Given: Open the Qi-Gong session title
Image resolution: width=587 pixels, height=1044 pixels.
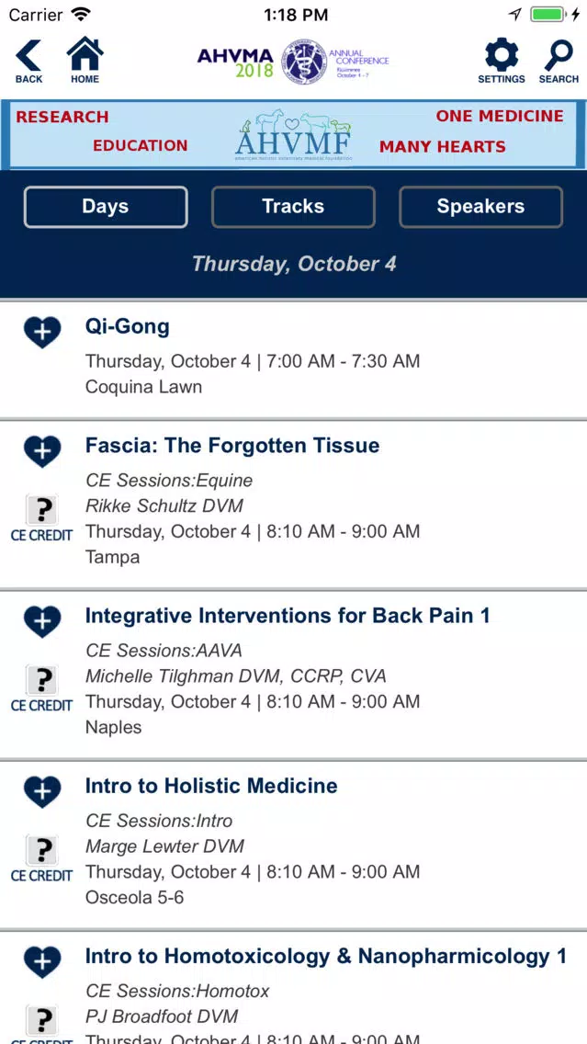Looking at the screenshot, I should pyautogui.click(x=127, y=326).
